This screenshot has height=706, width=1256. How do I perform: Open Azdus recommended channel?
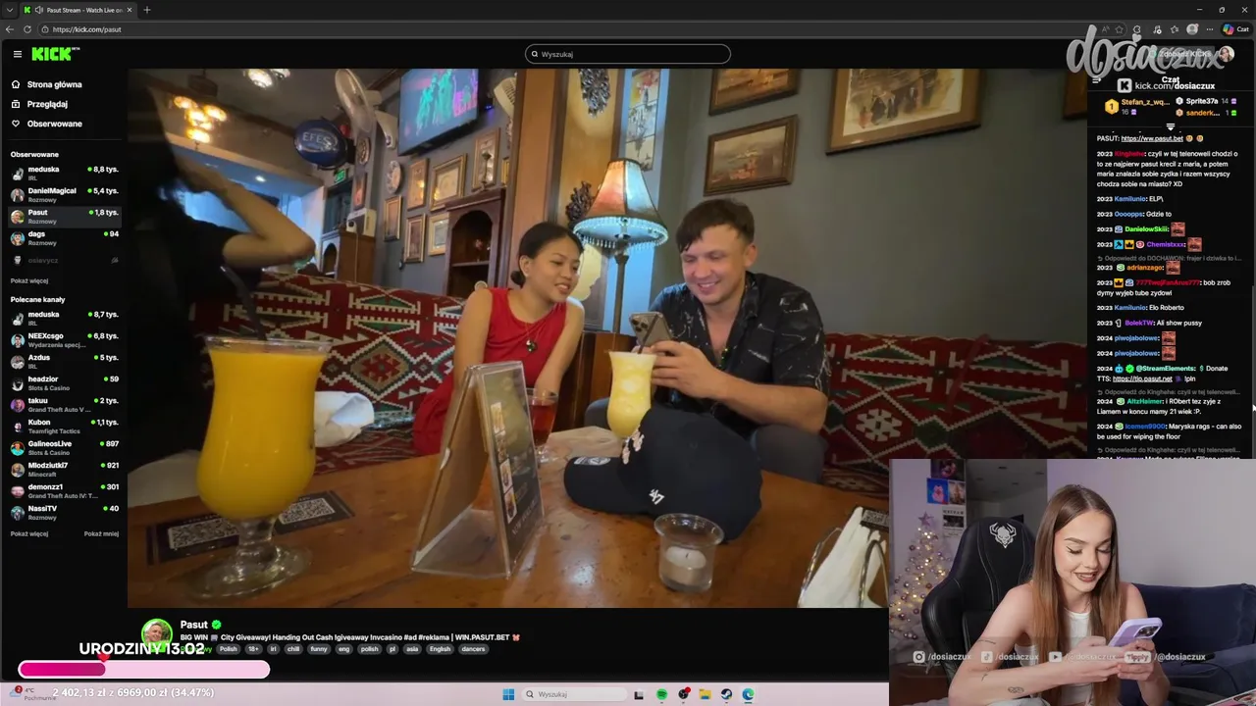(x=64, y=361)
